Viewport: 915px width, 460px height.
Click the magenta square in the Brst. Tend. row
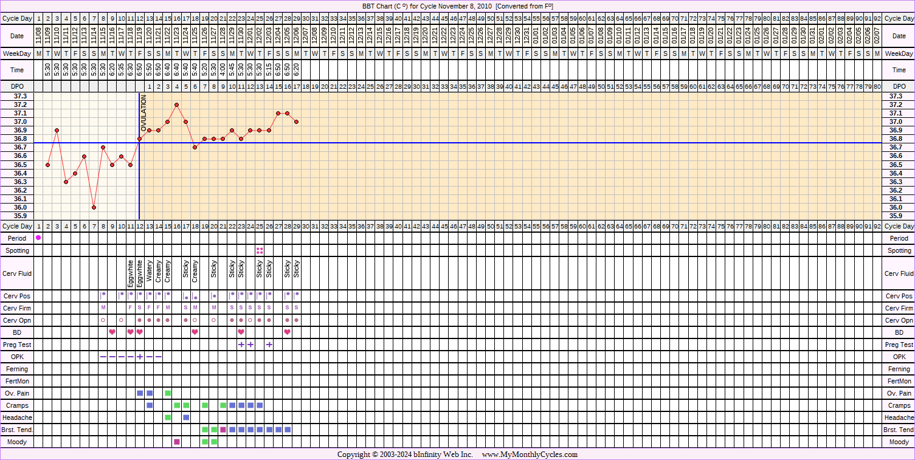click(223, 430)
